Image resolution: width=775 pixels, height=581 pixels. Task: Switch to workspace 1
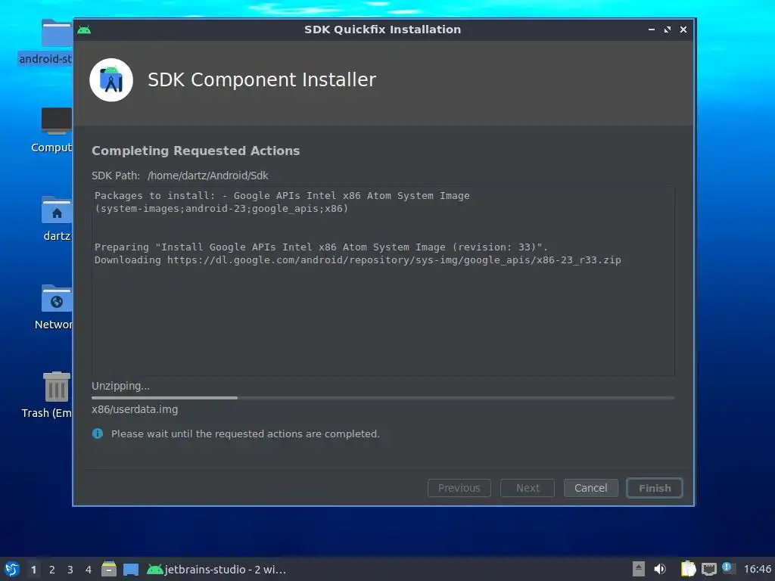(x=33, y=570)
